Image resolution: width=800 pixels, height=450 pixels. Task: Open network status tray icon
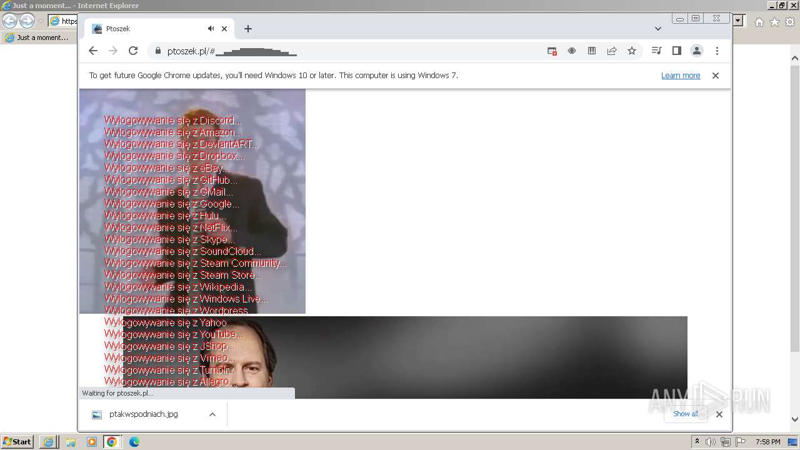726,442
